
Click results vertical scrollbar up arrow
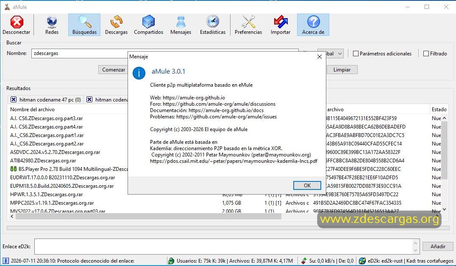point(445,118)
